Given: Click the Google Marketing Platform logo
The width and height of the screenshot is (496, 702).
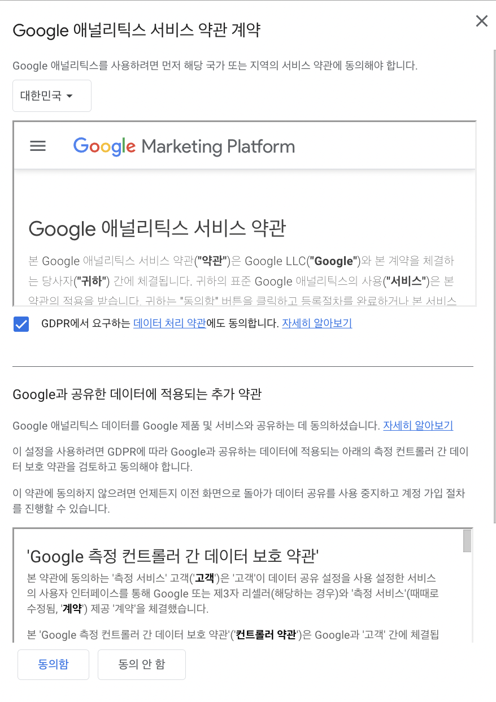Looking at the screenshot, I should coord(184,146).
